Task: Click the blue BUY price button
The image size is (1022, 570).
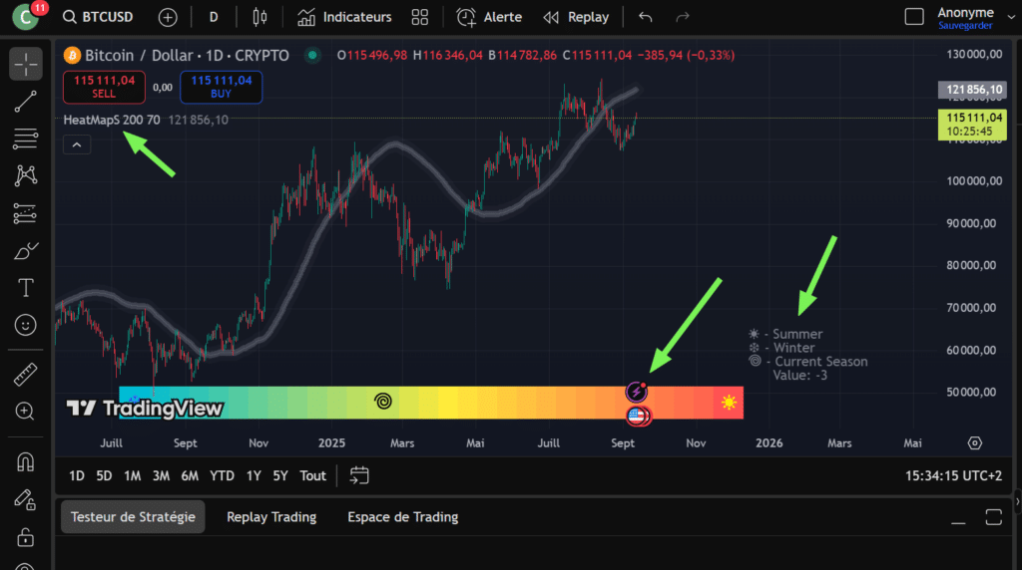Action: click(221, 87)
